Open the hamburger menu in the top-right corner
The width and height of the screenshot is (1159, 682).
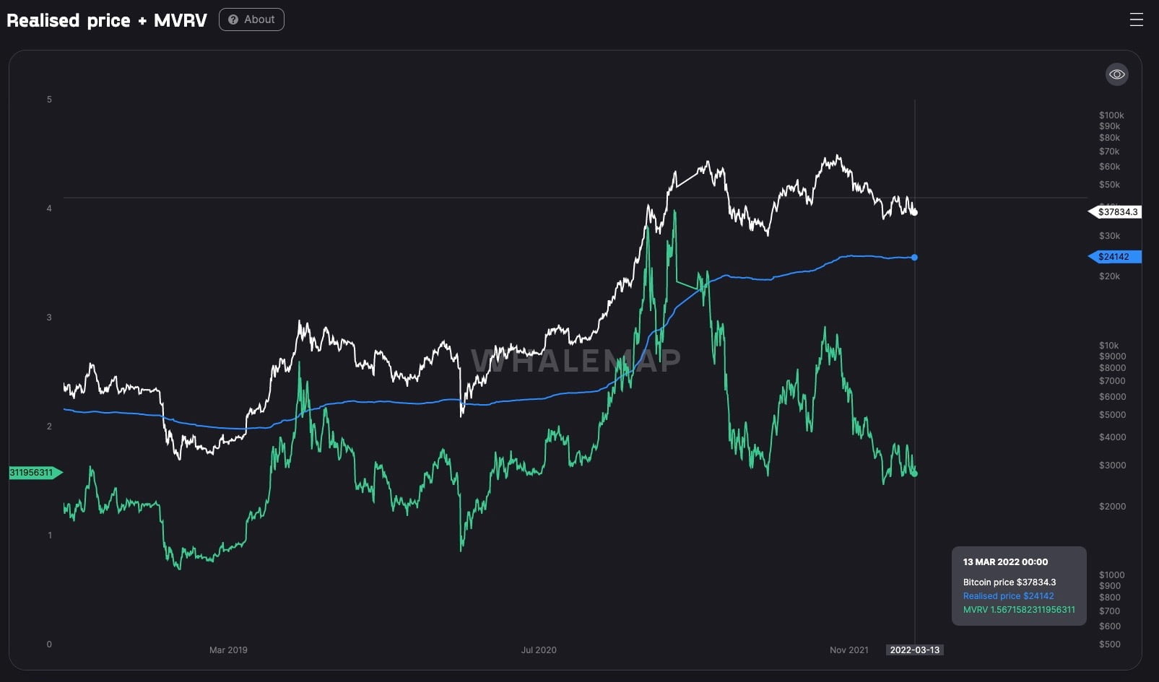1136,19
